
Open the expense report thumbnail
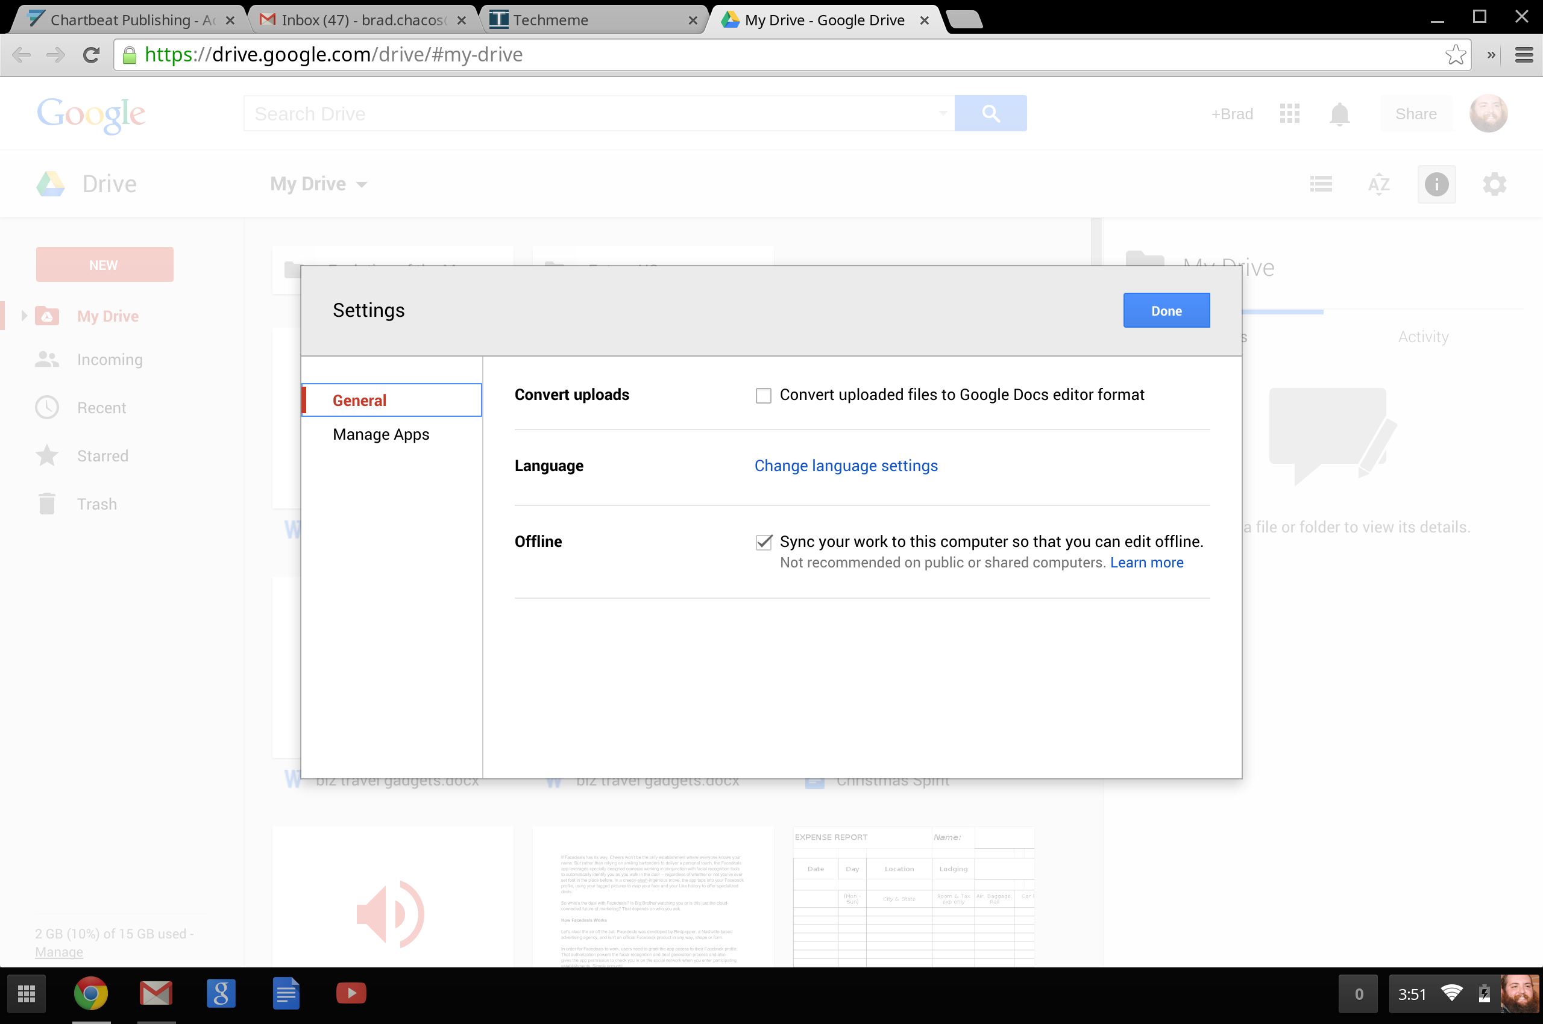(x=914, y=897)
